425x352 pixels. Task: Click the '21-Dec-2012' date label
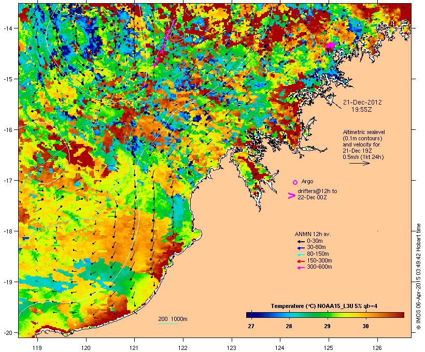(x=362, y=102)
